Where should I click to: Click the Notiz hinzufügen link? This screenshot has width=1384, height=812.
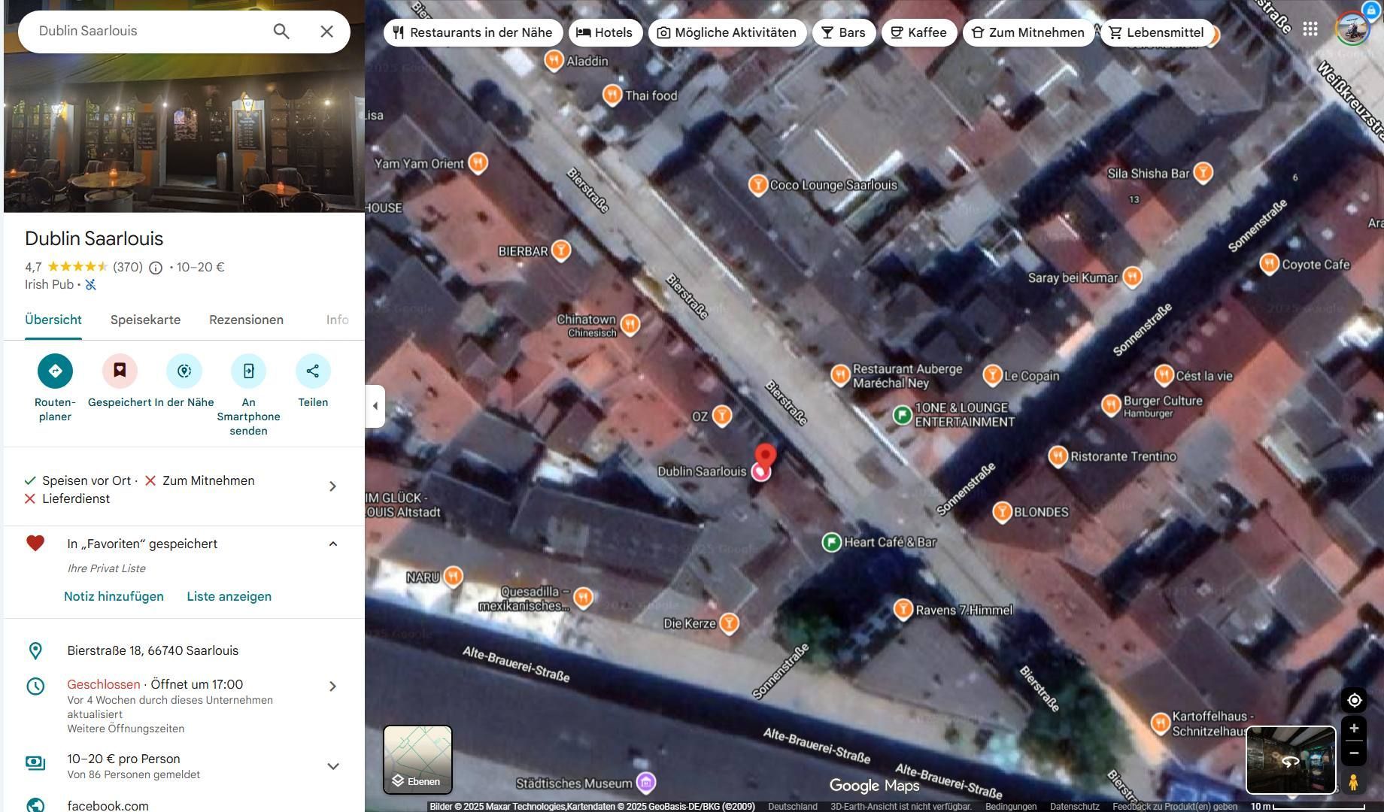click(x=114, y=597)
